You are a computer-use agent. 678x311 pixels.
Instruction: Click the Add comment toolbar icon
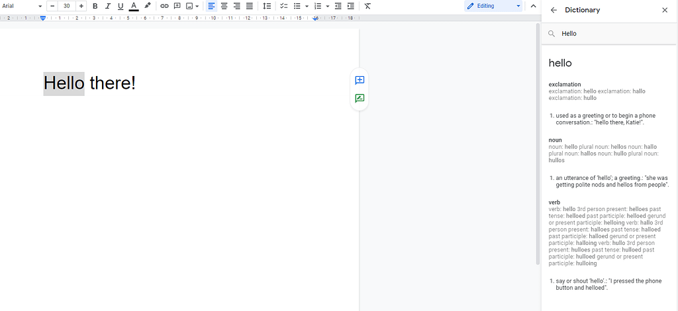coord(177,6)
